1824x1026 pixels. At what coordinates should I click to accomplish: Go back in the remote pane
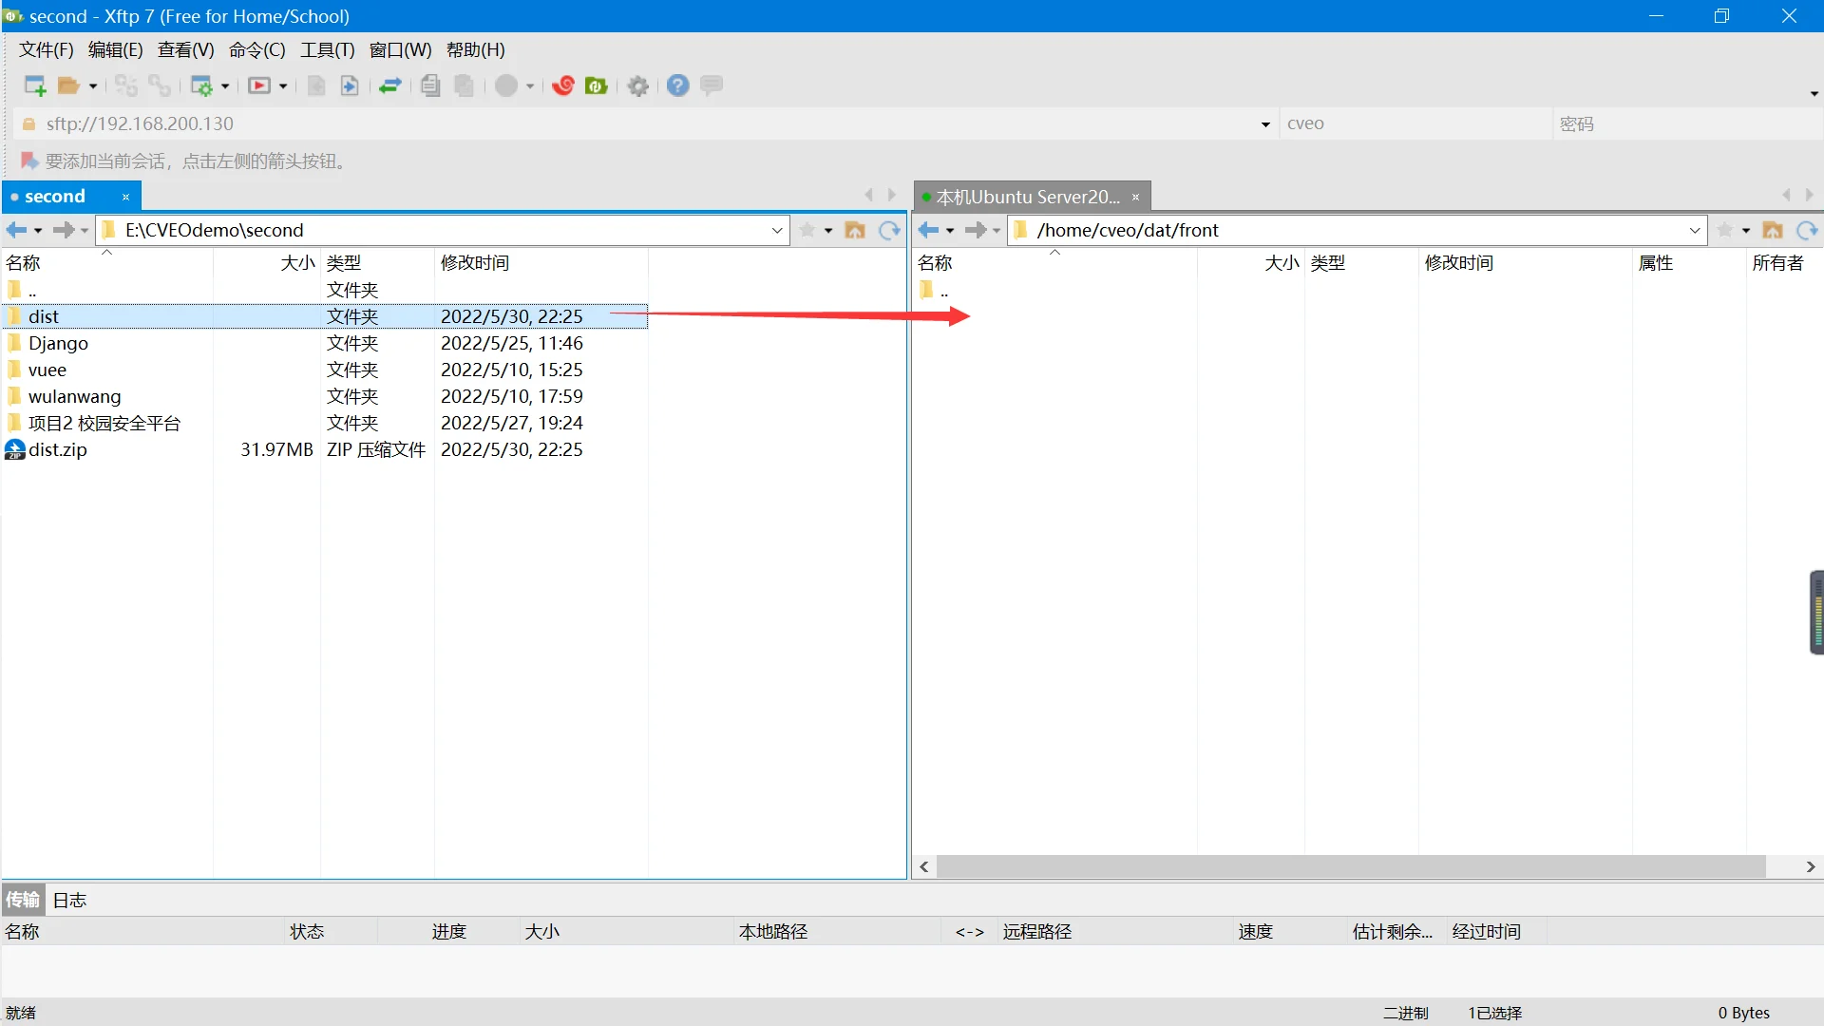(x=928, y=231)
